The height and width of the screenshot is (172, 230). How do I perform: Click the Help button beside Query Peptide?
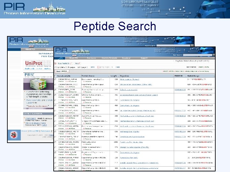[77, 63]
